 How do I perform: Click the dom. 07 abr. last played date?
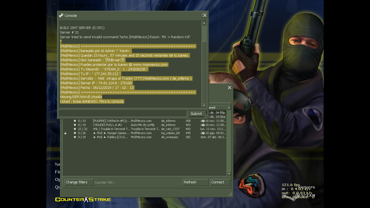point(213,137)
